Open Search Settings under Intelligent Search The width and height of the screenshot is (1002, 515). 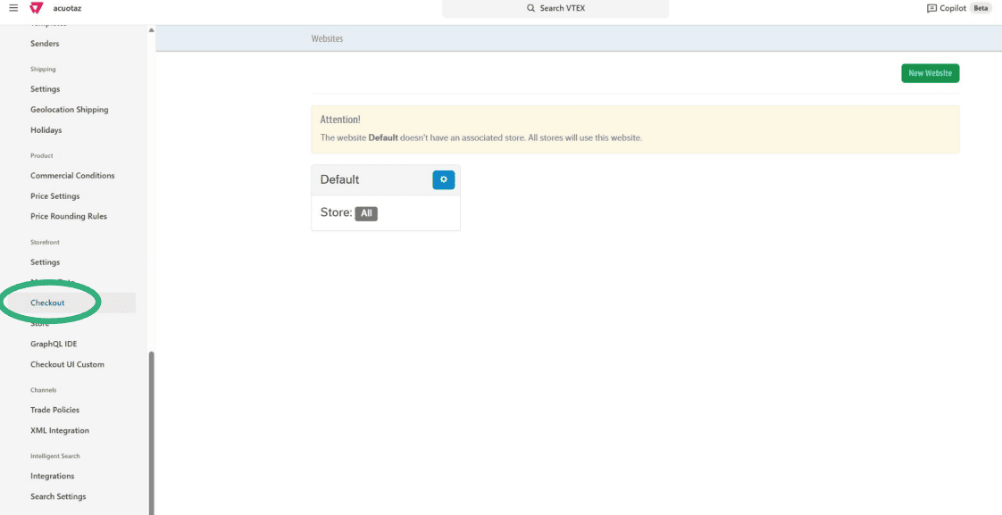(x=59, y=495)
